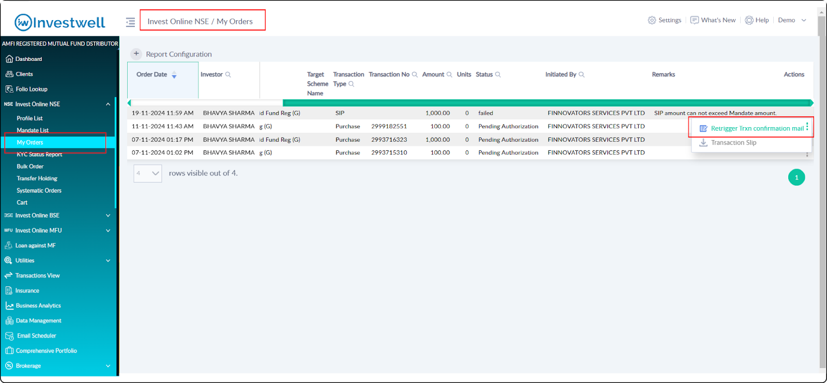827x383 pixels.
Task: Click the 07-11-2024 01:02 PM order date
Action: 162,153
